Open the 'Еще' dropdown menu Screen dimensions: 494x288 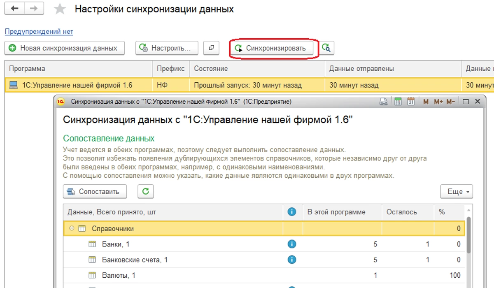[457, 191]
